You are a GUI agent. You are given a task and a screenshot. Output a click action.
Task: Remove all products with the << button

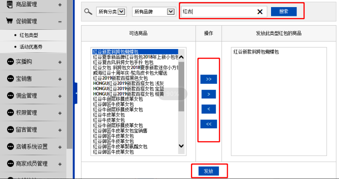[x=209, y=124]
